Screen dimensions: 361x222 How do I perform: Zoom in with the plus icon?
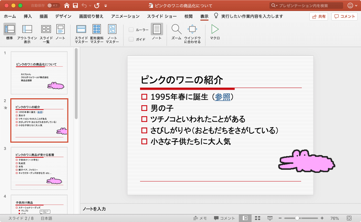[x=322, y=218]
